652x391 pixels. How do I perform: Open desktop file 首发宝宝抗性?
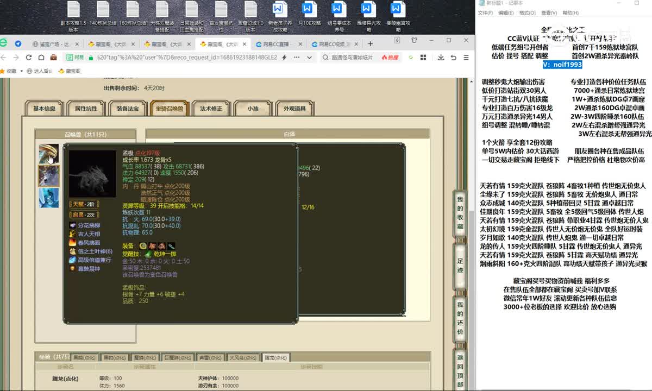[221, 17]
